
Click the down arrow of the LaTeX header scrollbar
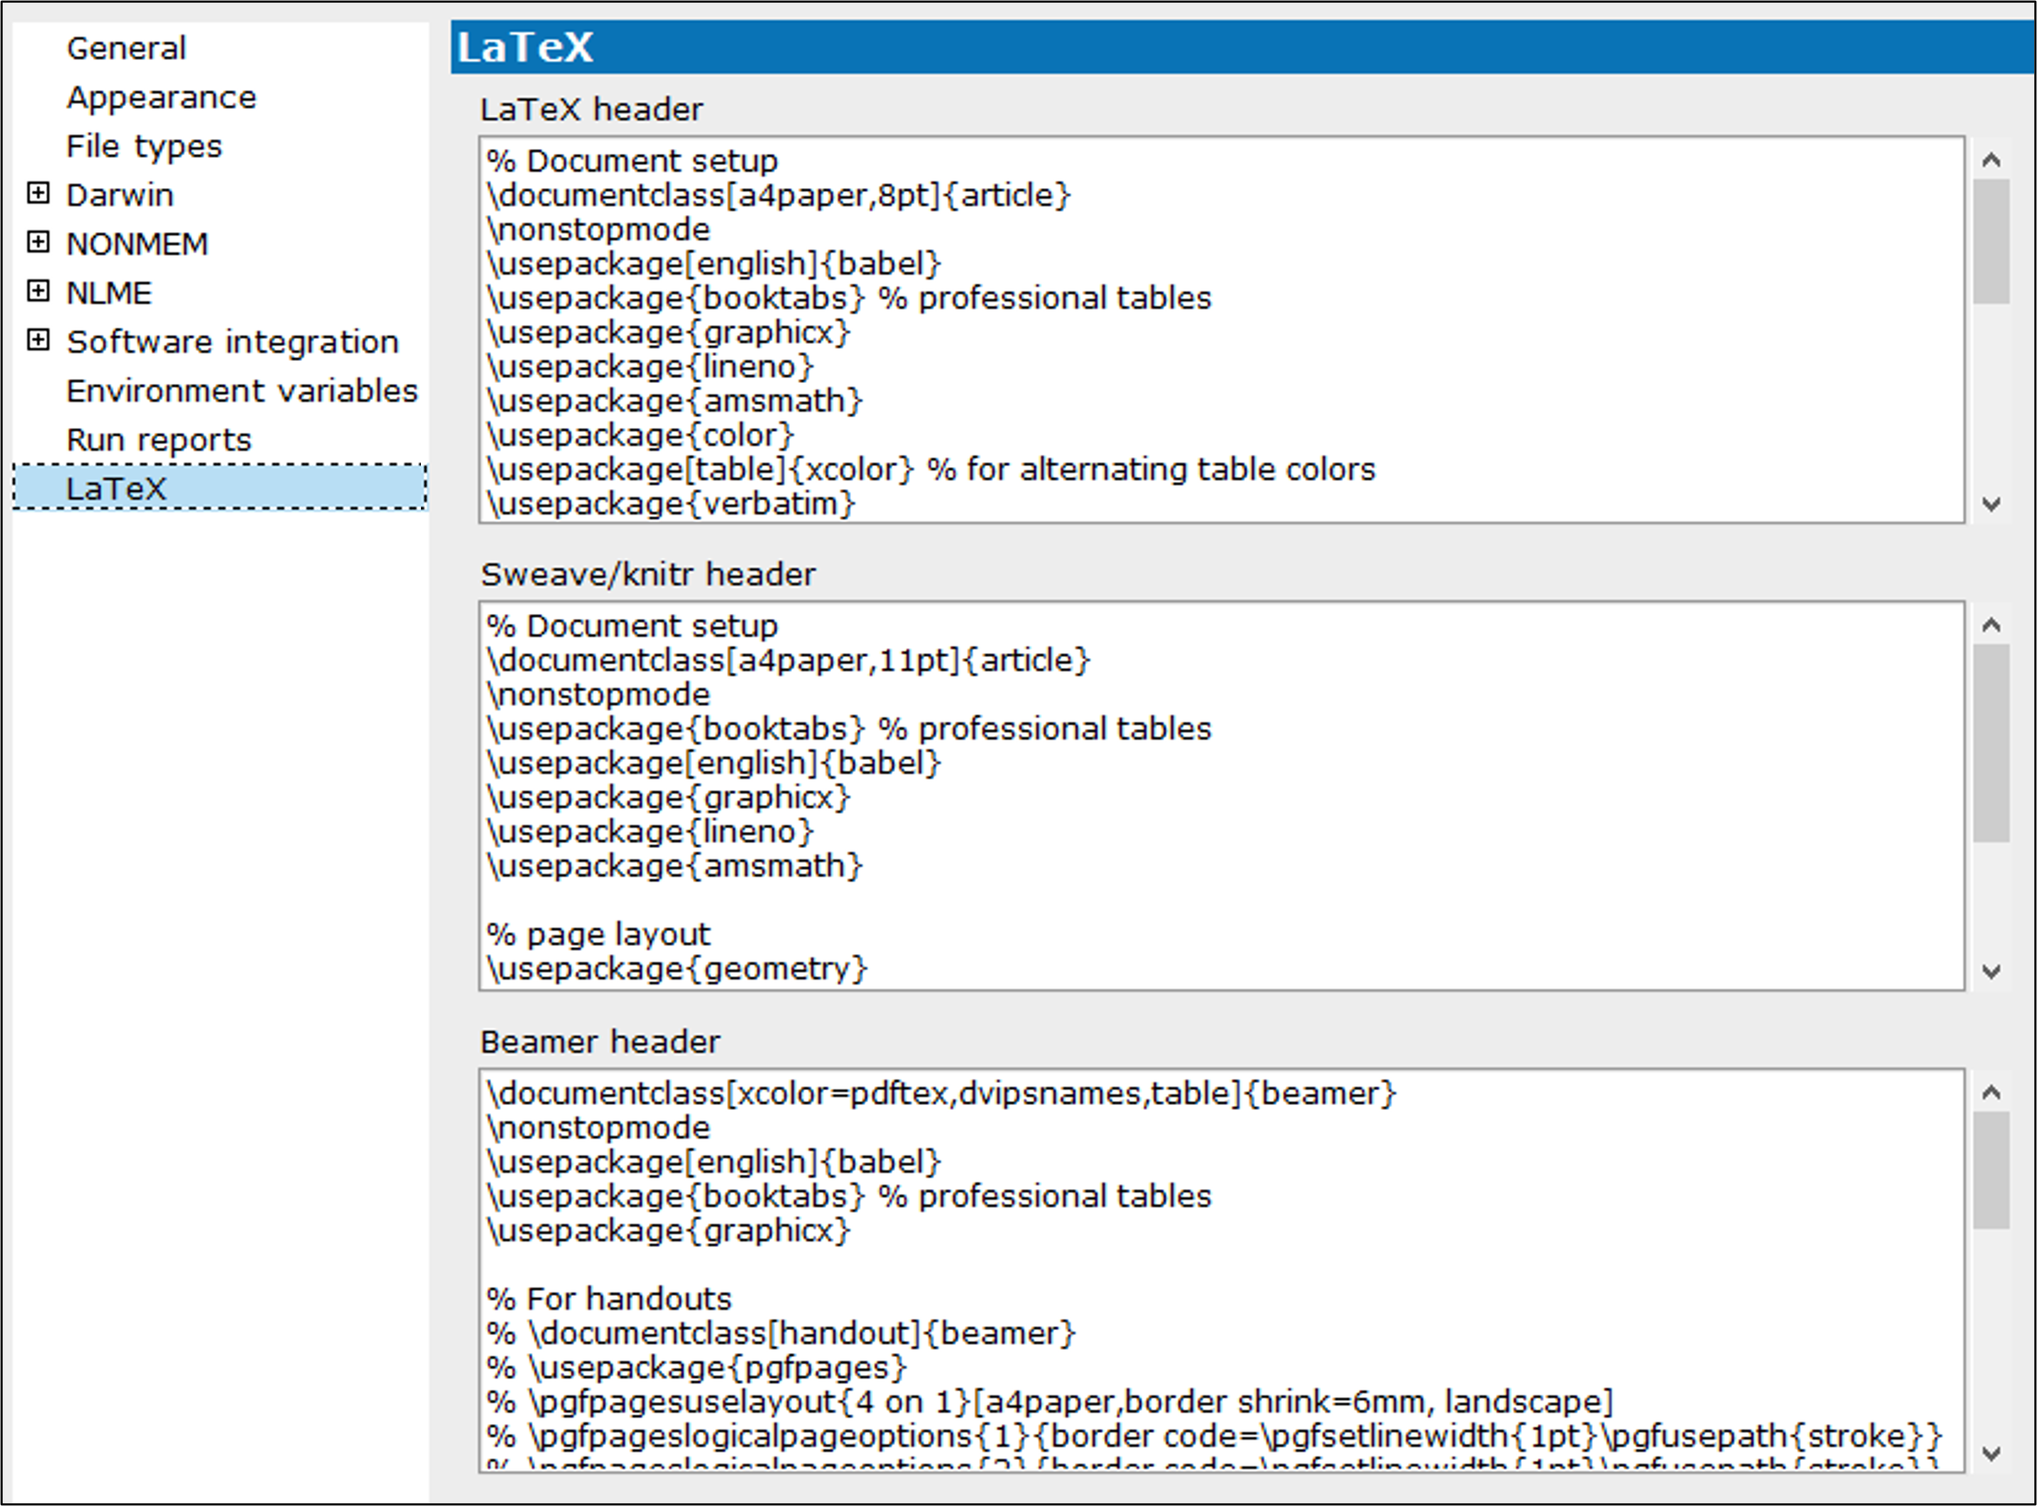(x=1991, y=503)
